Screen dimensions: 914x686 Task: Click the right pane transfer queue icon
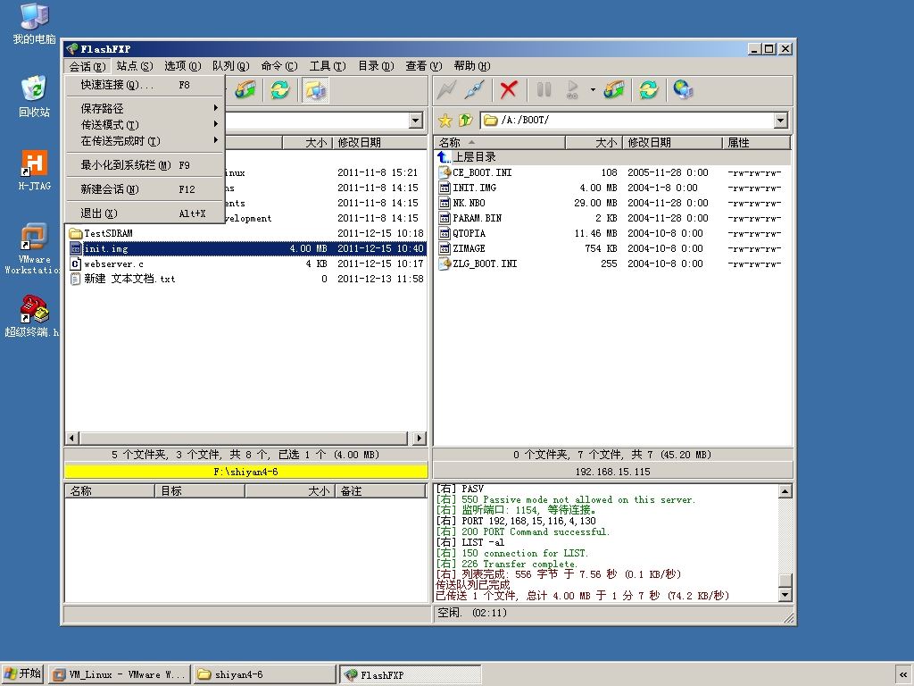point(614,90)
